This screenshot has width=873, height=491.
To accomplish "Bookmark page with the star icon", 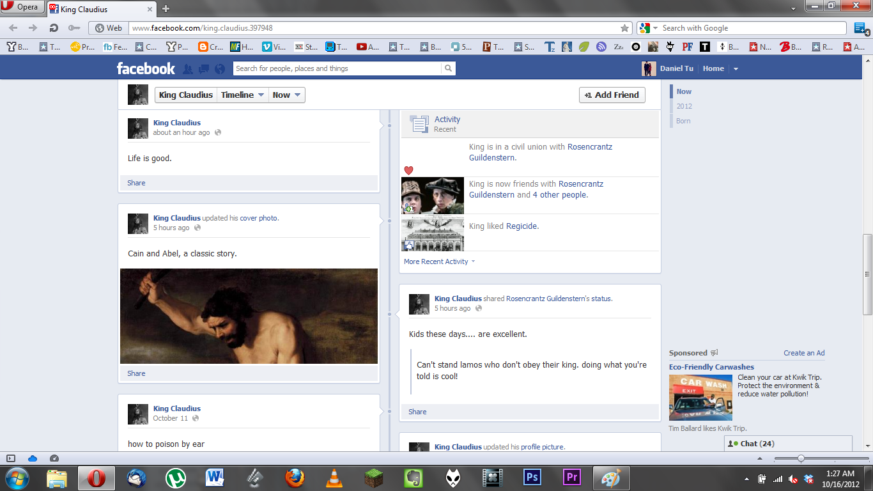I will (624, 28).
